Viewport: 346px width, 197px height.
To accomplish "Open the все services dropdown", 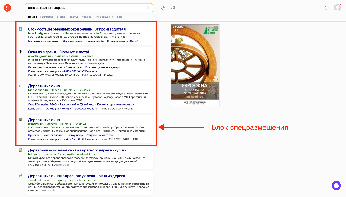I will [x=119, y=17].
